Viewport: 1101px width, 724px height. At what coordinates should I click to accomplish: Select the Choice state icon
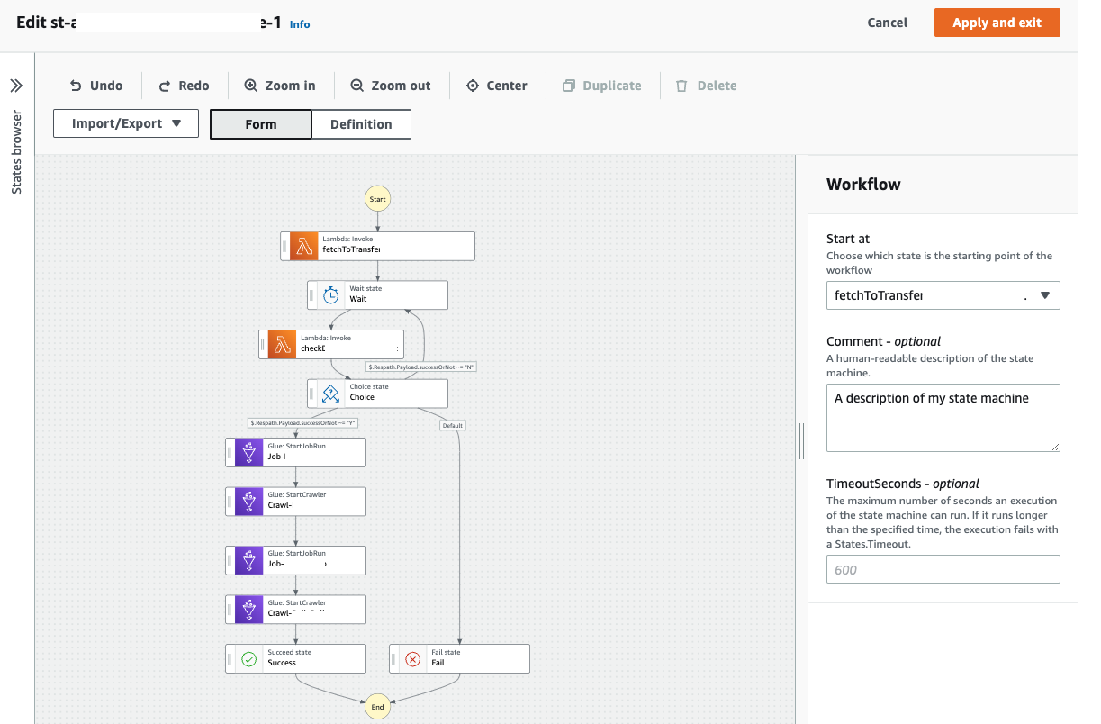point(331,393)
